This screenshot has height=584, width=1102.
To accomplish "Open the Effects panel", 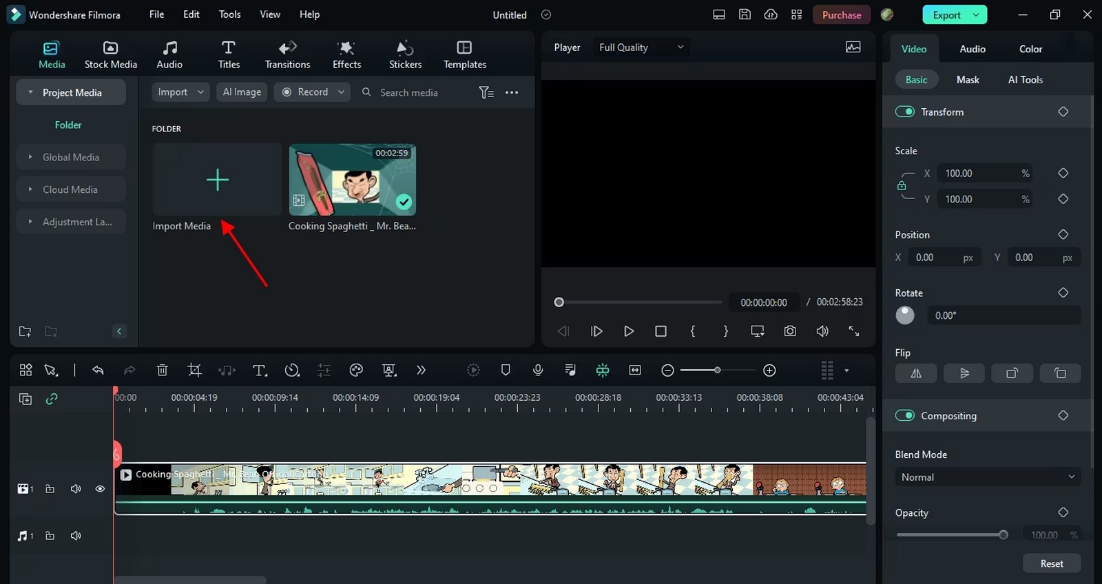I will [x=346, y=55].
